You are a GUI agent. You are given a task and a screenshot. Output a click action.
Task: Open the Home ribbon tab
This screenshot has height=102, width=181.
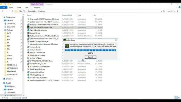[x=11, y=7]
